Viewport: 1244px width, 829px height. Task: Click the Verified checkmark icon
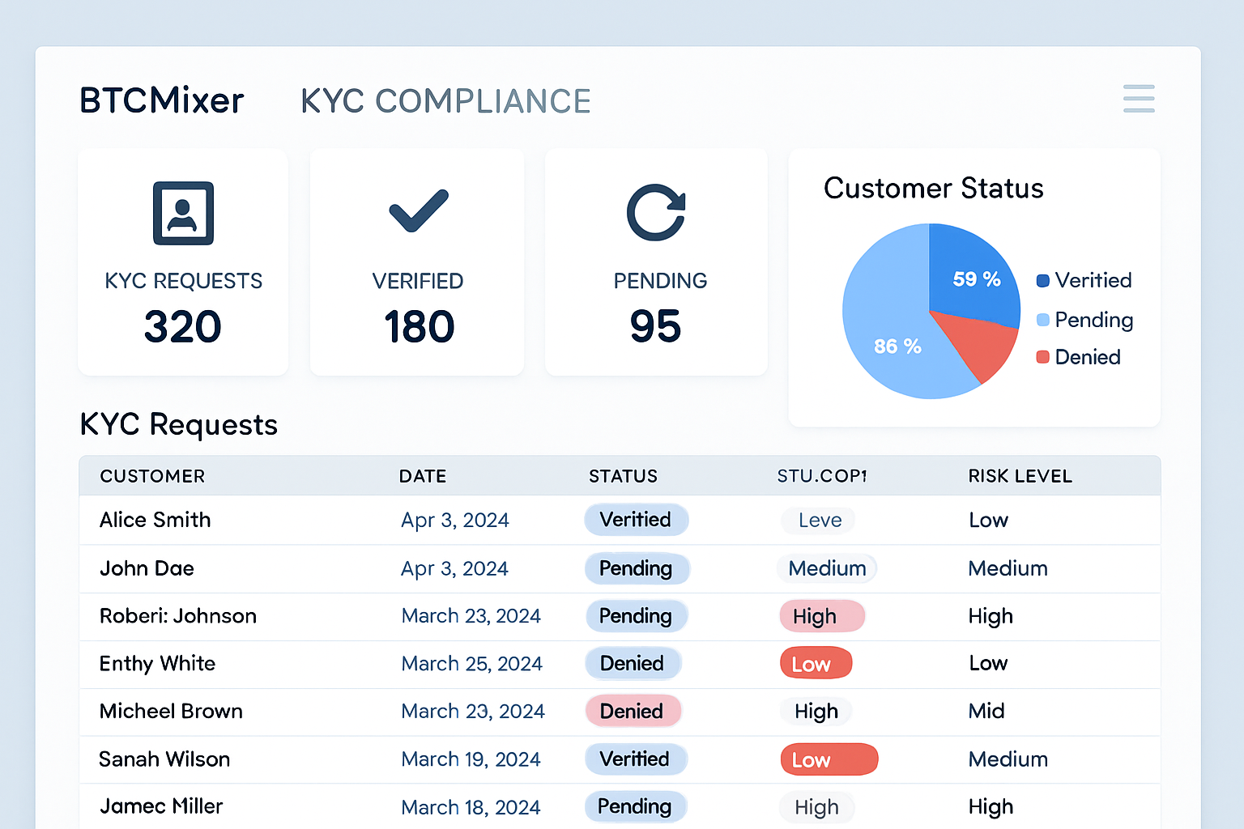(416, 211)
